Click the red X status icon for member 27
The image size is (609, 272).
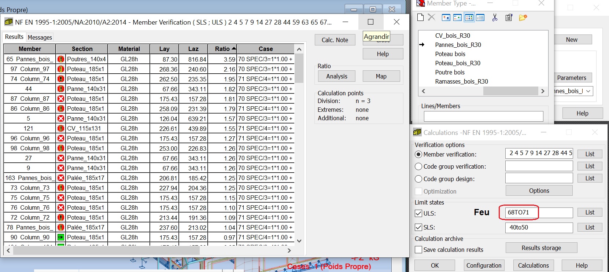[61, 158]
